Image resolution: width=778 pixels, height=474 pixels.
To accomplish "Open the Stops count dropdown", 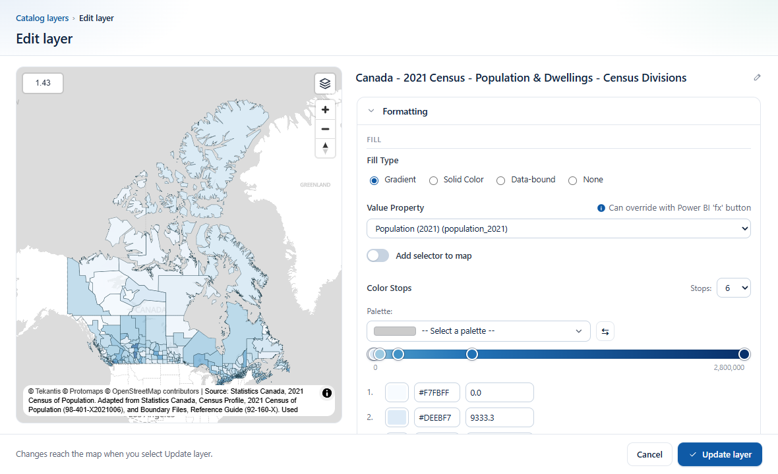I will pos(733,288).
